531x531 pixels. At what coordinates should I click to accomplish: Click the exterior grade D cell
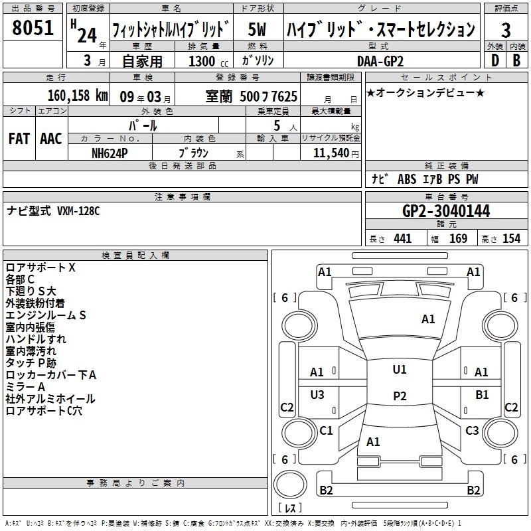[x=494, y=60]
